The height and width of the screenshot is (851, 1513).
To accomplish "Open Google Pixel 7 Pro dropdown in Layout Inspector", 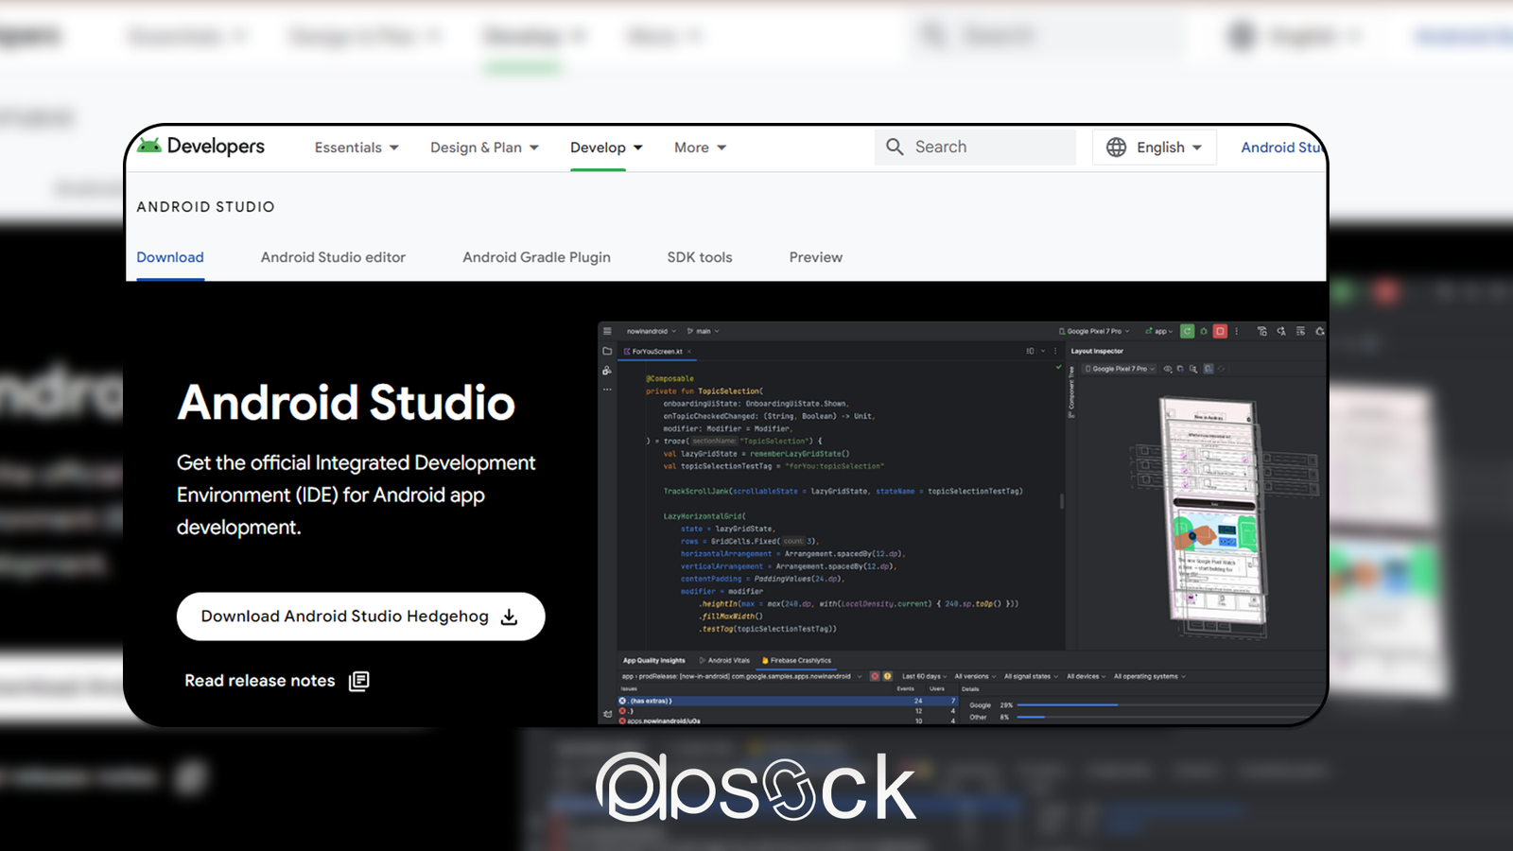I will [x=1119, y=369].
